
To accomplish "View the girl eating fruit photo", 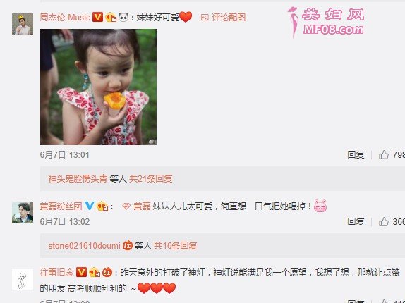I will click(x=98, y=87).
